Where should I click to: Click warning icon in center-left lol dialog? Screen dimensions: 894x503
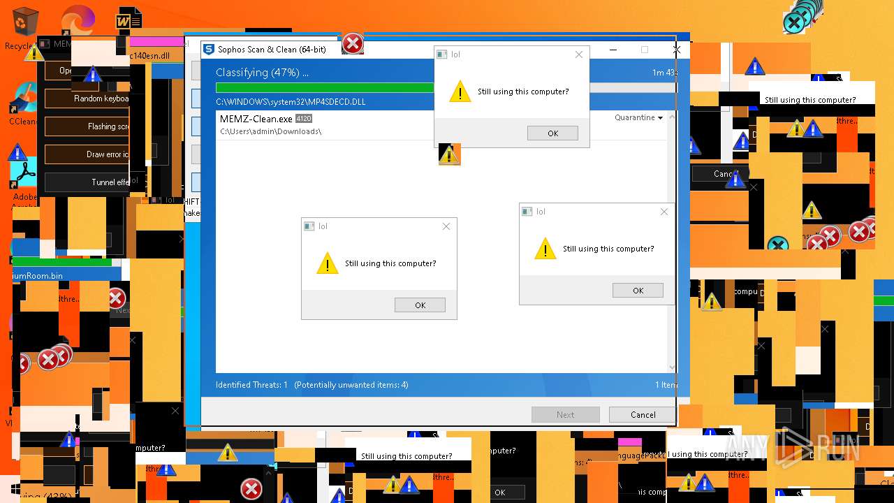327,263
